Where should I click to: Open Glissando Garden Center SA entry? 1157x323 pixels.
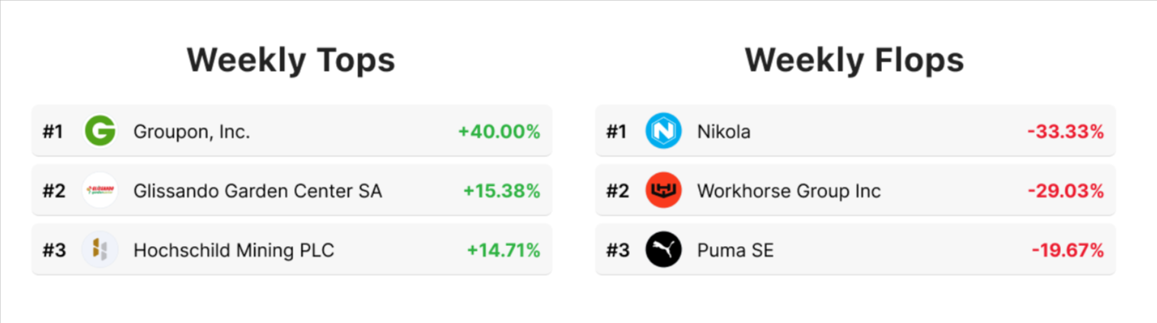[257, 190]
